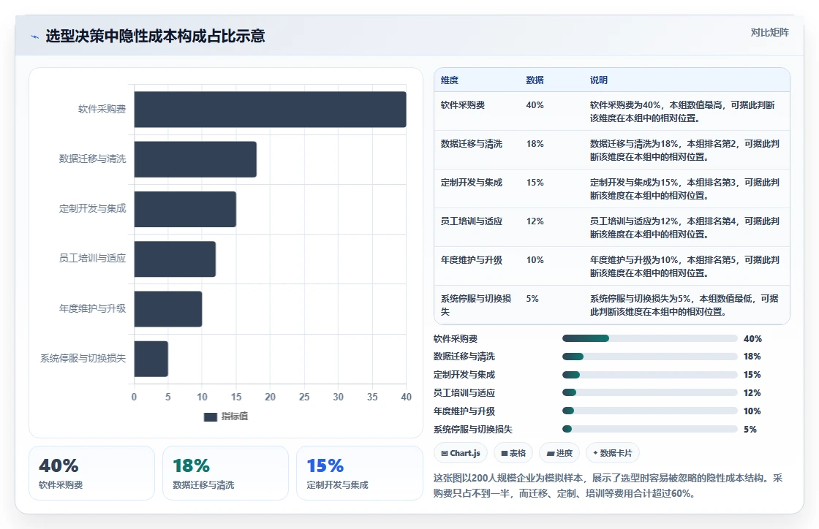This screenshot has height=529, width=819.
Task: Click the 年度维护与升级 label in progress list
Action: (464, 411)
